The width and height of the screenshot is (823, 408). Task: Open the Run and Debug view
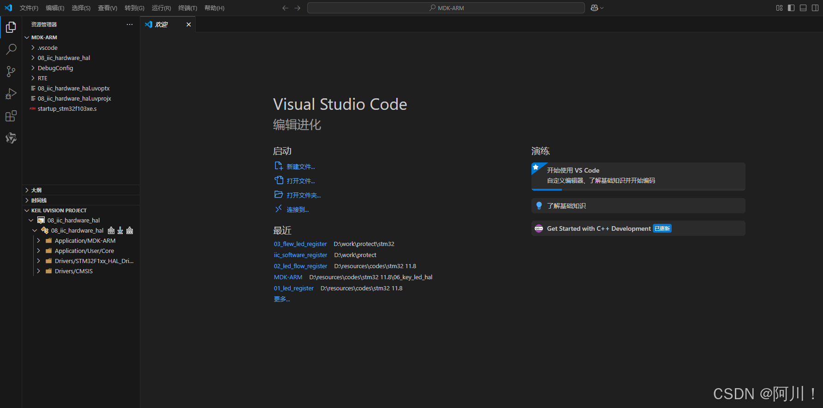pos(11,94)
